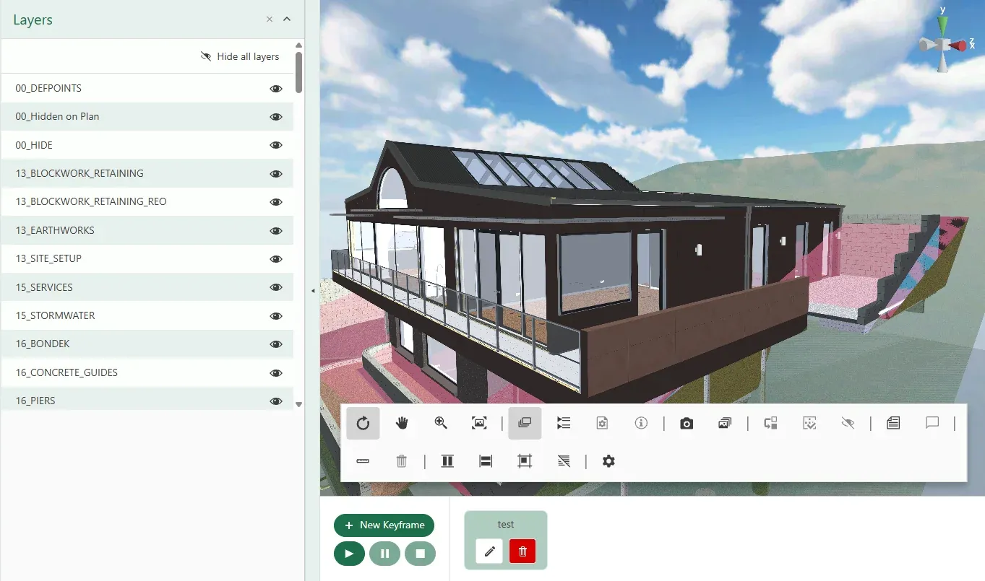Close the Layers panel with the X
The image size is (985, 581).
(x=270, y=19)
